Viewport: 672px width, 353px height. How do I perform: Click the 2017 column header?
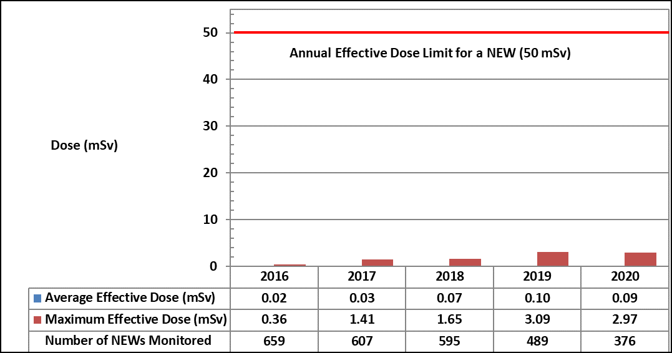pos(362,276)
